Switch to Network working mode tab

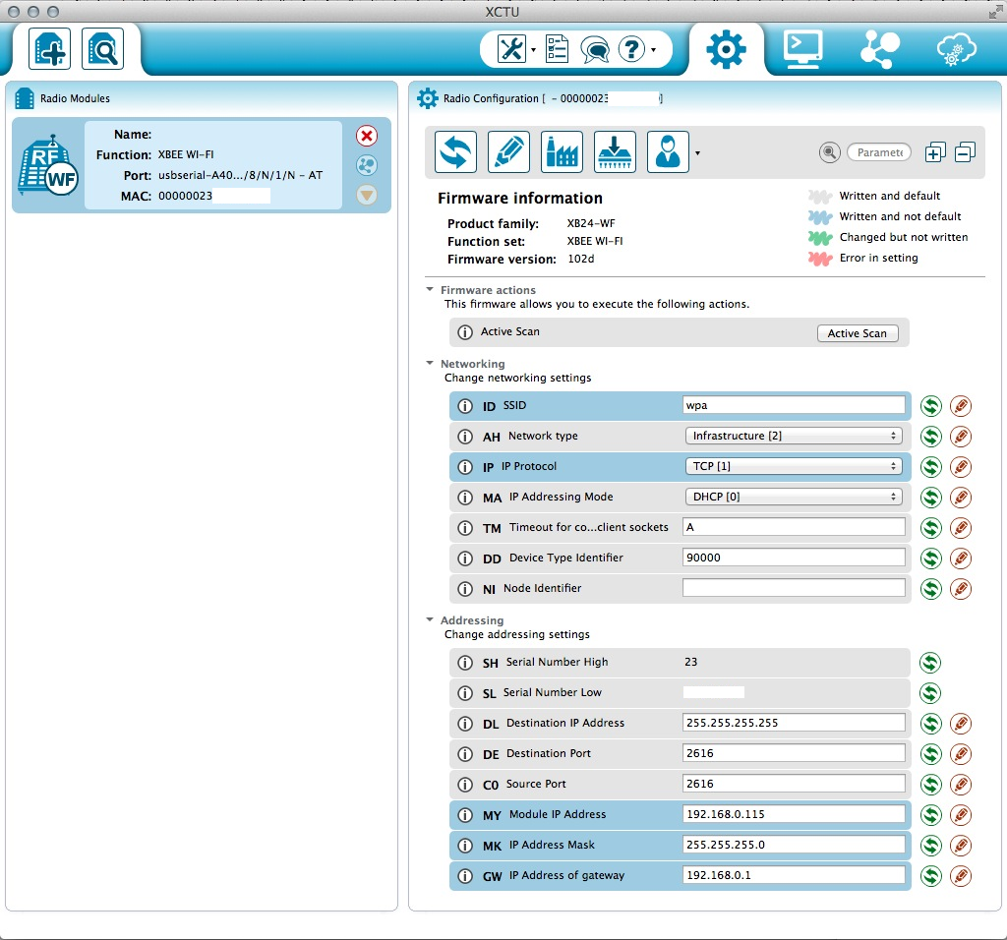(x=880, y=49)
